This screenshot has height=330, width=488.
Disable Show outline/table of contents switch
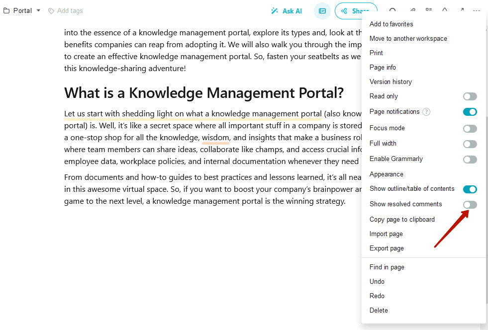click(470, 189)
